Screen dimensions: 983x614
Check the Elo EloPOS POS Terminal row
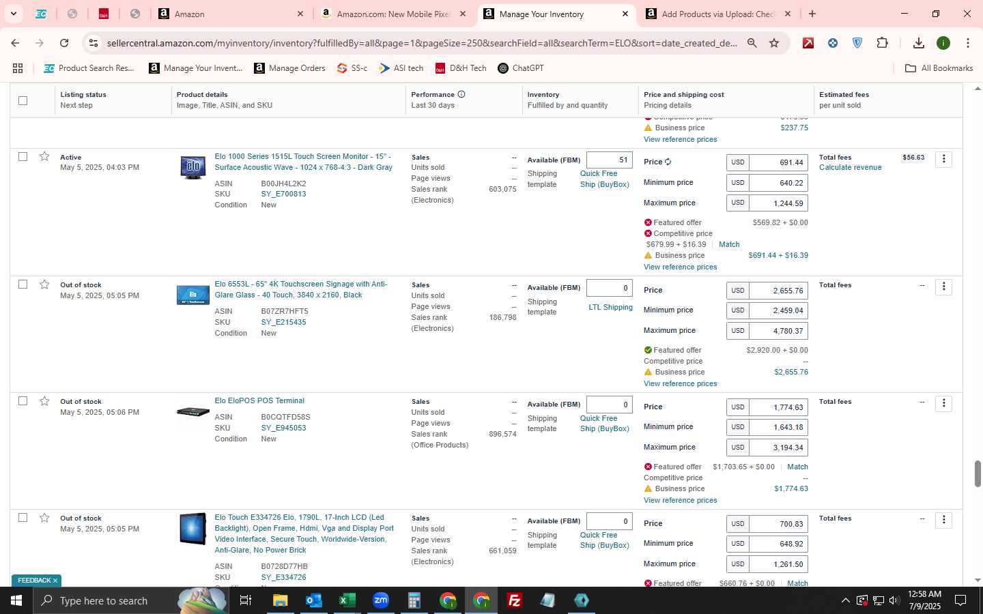(23, 401)
